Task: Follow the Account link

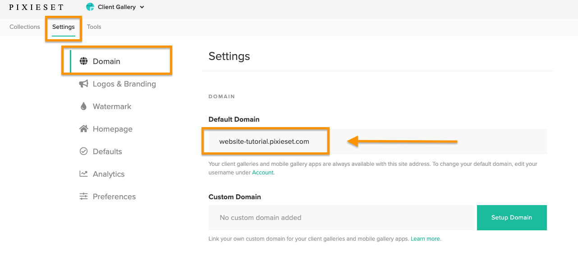Action: tap(262, 173)
